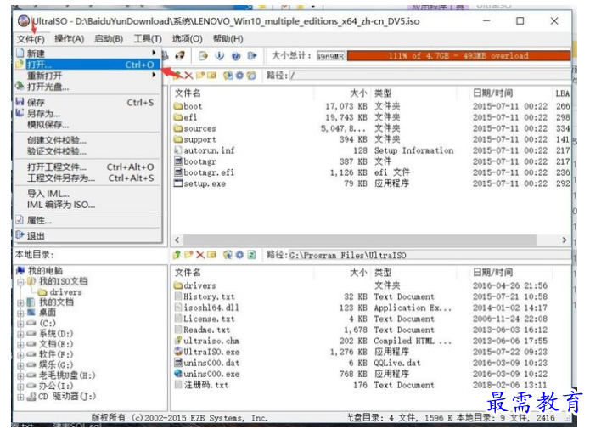Open image properties via the info icon
Viewport: 590px width, 429px height.
click(x=219, y=56)
